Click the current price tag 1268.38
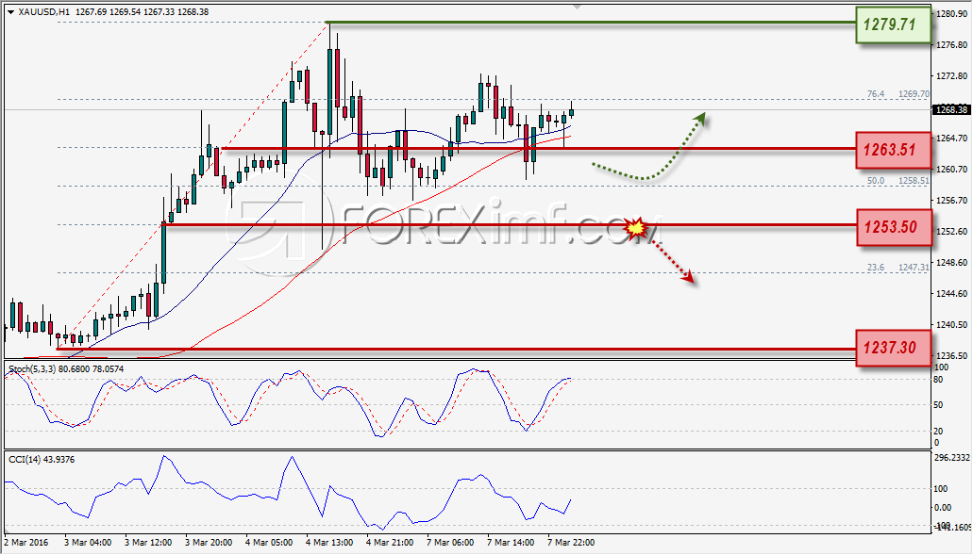This screenshot has width=973, height=555. click(950, 109)
